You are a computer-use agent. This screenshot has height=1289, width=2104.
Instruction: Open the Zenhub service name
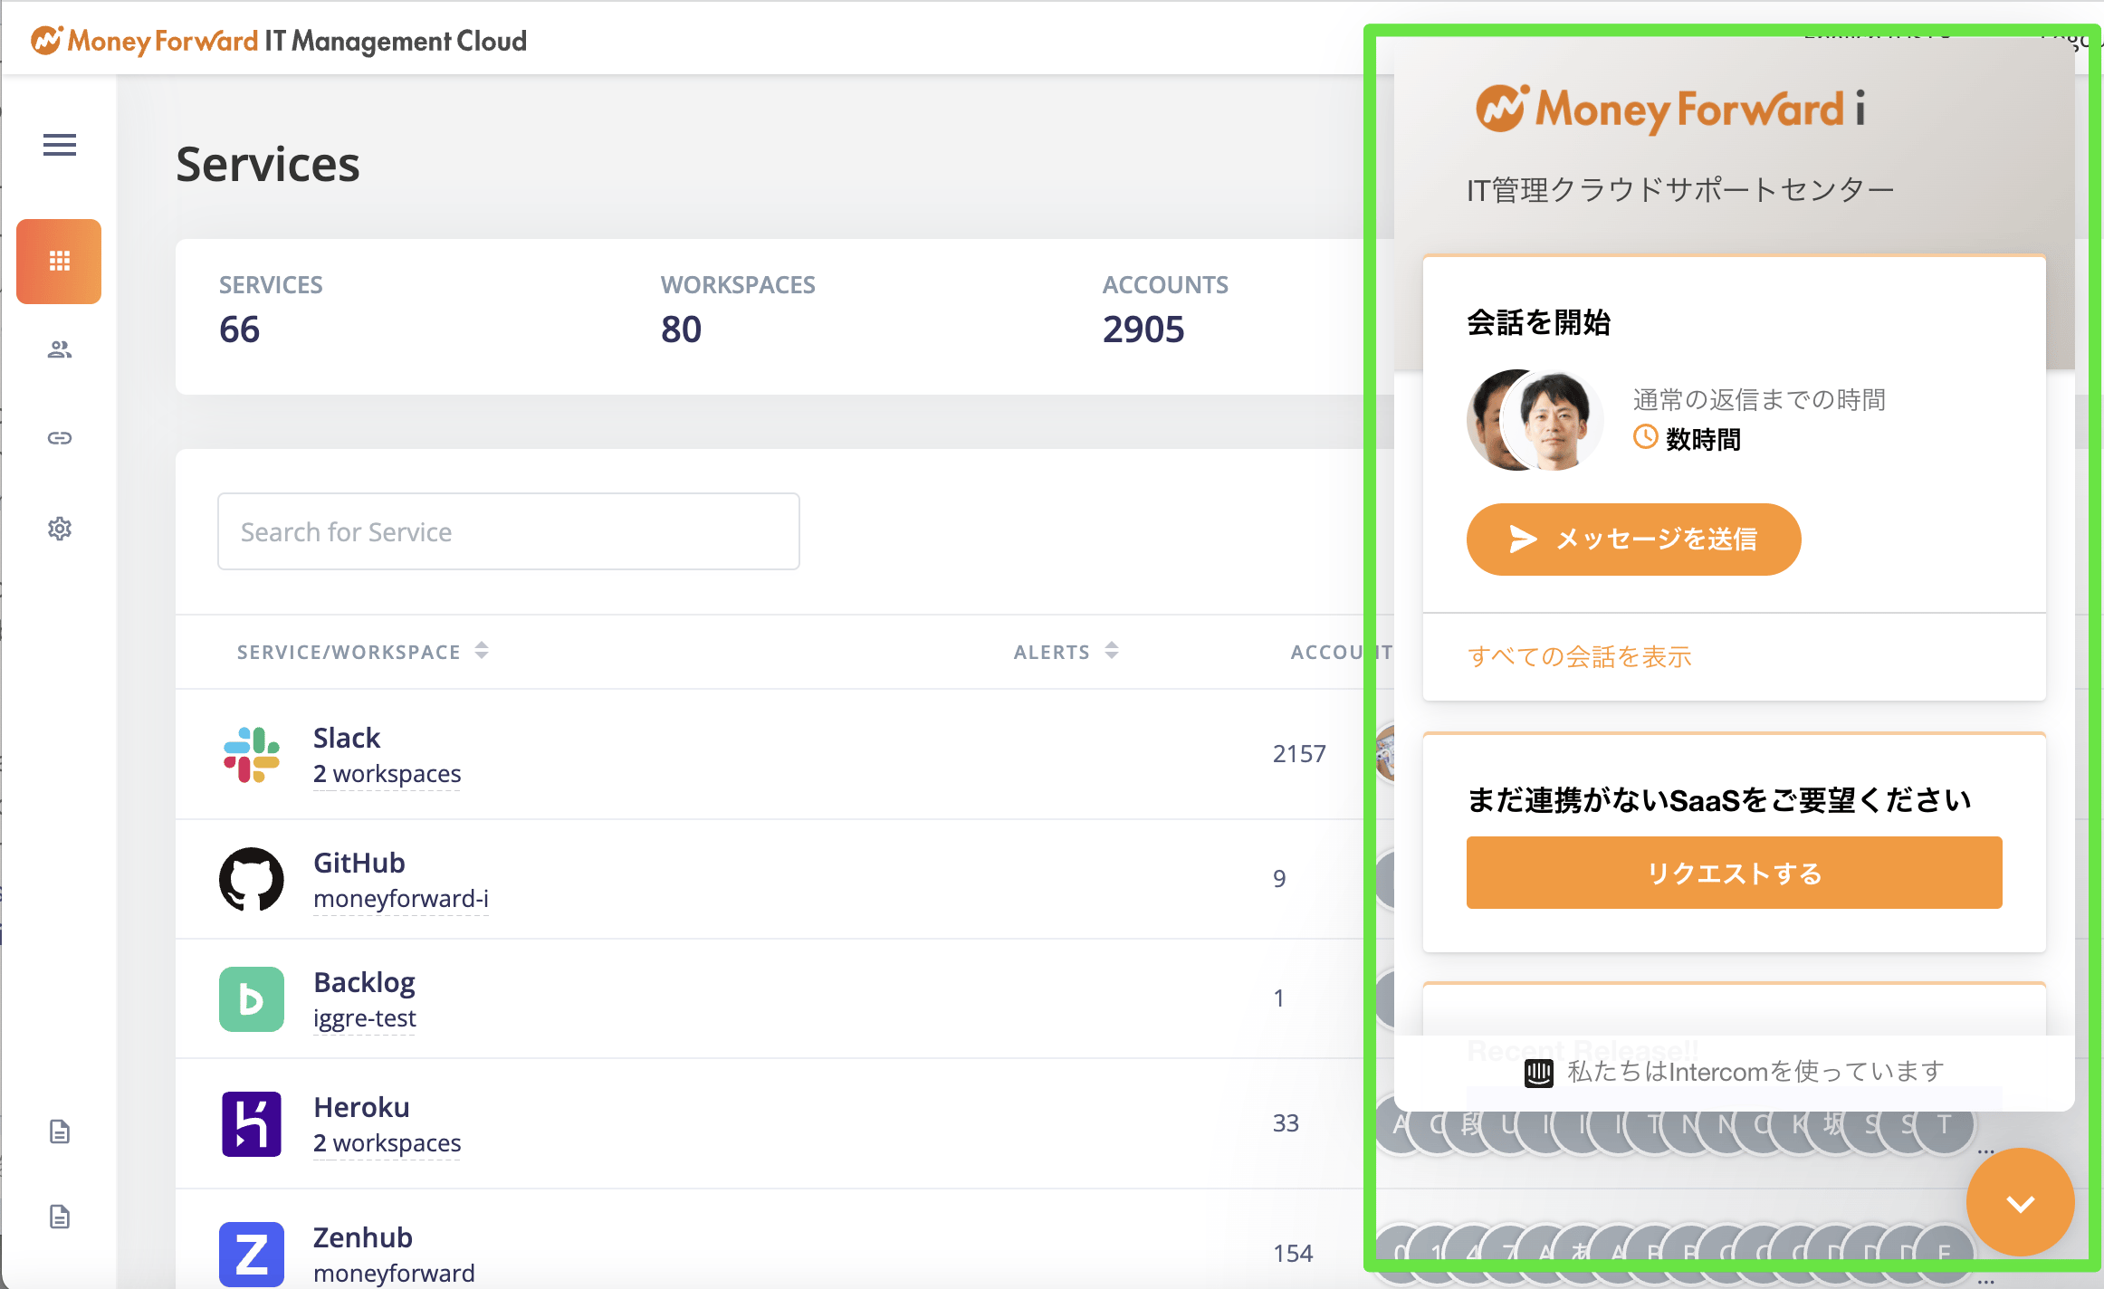tap(363, 1237)
